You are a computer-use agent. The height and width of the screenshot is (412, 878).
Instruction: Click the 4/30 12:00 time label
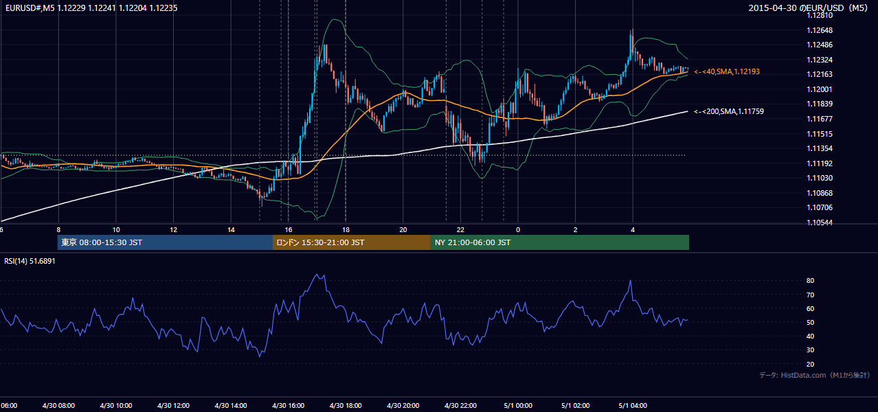tap(173, 406)
